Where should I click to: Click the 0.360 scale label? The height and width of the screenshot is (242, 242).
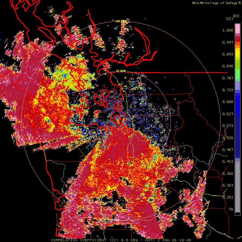tap(228, 173)
